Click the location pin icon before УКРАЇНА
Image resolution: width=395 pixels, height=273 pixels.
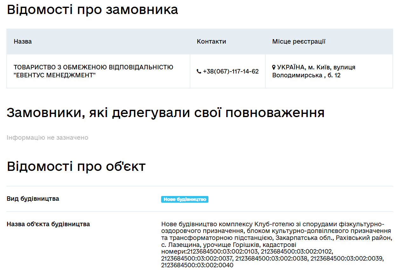(x=274, y=67)
